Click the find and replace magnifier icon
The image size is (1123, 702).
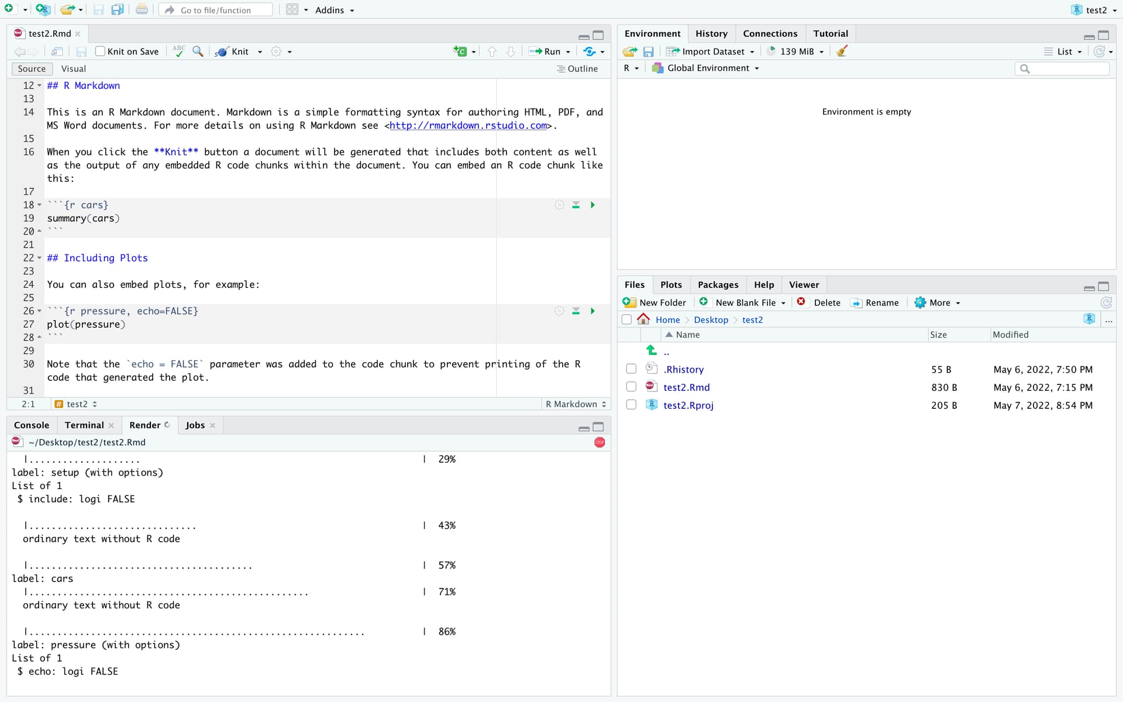(x=198, y=51)
